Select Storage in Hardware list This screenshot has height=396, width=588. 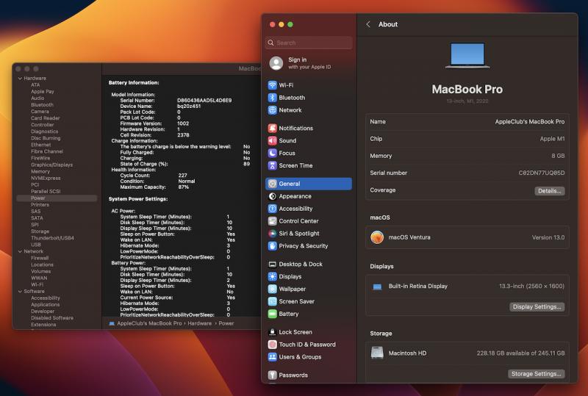[40, 231]
